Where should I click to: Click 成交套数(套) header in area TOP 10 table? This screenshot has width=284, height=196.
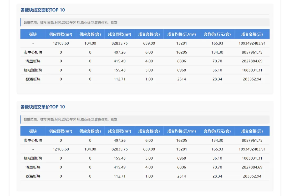coord(149,34)
